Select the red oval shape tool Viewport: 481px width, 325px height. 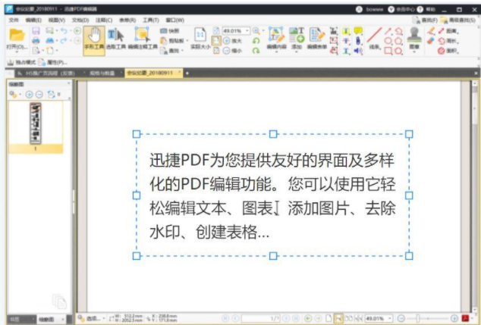[x=388, y=41]
